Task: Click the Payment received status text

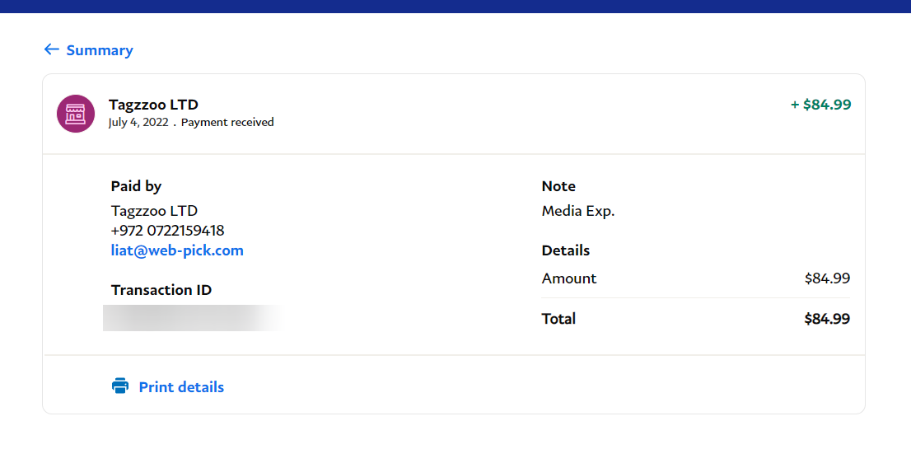Action: (x=227, y=123)
